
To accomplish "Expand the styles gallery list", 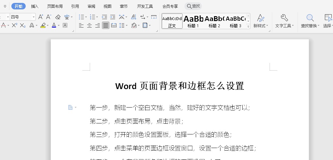I will [248, 27].
